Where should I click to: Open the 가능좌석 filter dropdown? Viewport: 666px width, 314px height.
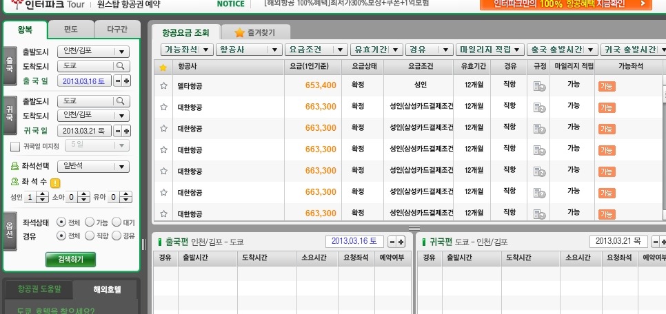(187, 50)
